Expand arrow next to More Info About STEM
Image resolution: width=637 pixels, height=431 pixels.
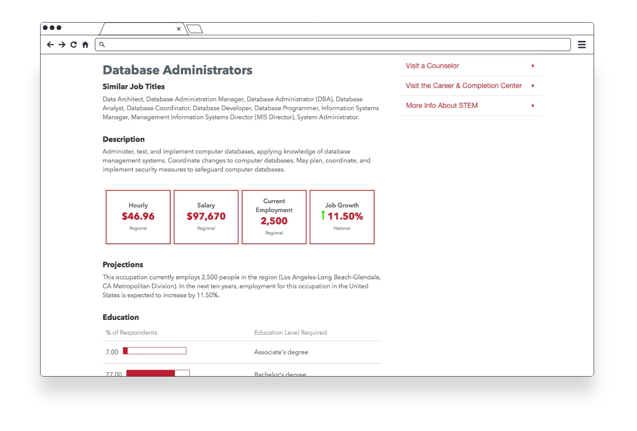[x=533, y=106]
